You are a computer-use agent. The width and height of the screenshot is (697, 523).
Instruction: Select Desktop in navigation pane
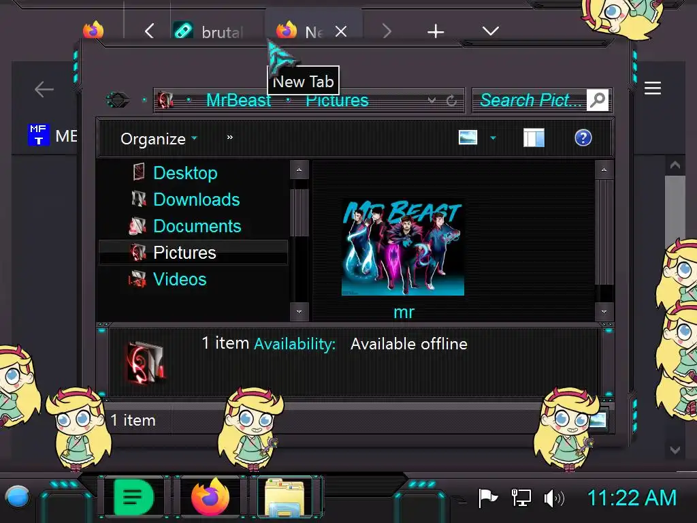[185, 172]
